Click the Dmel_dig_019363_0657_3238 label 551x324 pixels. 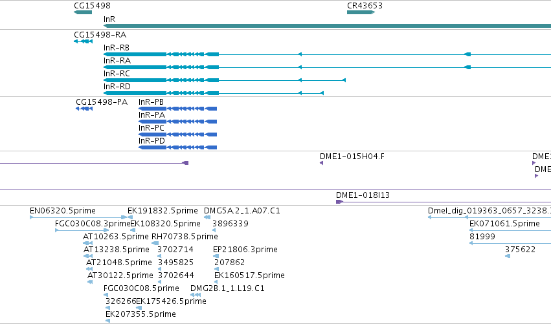[489, 211]
